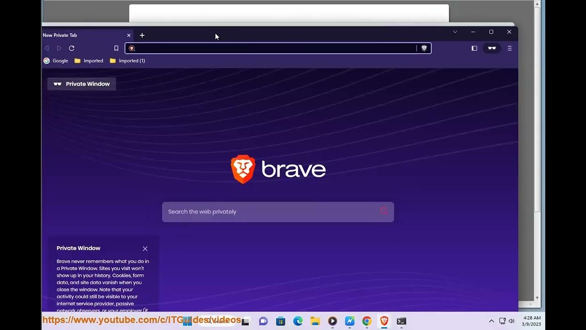This screenshot has width=586, height=330.
Task: Open the clock showing 4:28 AM
Action: pos(532,321)
